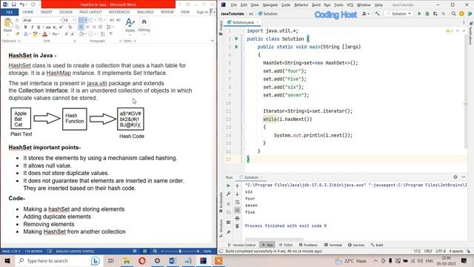
Task: Open the Arial font name dropdown
Action: coord(61,20)
